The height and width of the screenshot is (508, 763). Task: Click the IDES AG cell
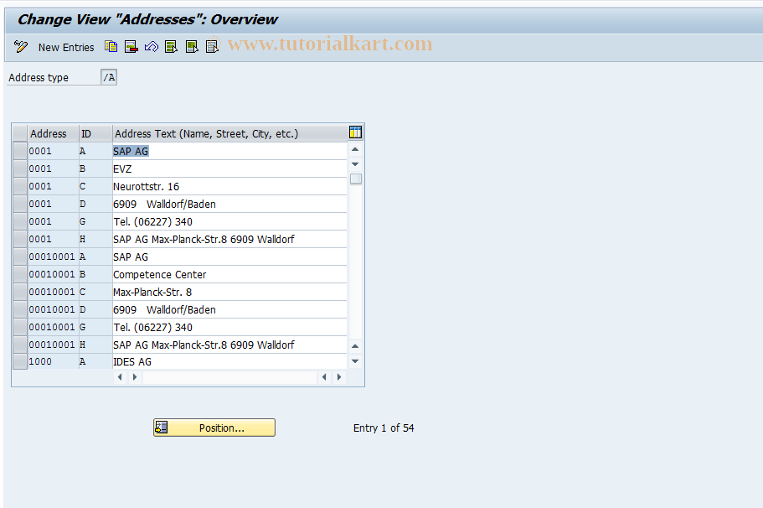[229, 361]
